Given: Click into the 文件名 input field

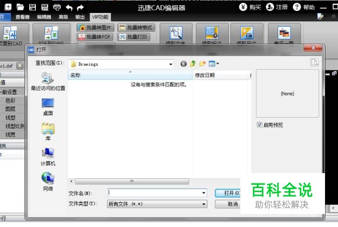Looking at the screenshot, I should (x=154, y=193).
